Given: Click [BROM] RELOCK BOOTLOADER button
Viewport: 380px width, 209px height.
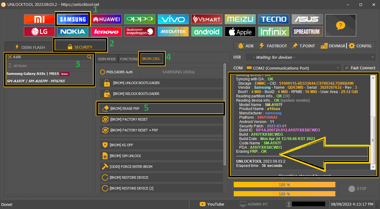Looking at the screenshot, I should [161, 94].
